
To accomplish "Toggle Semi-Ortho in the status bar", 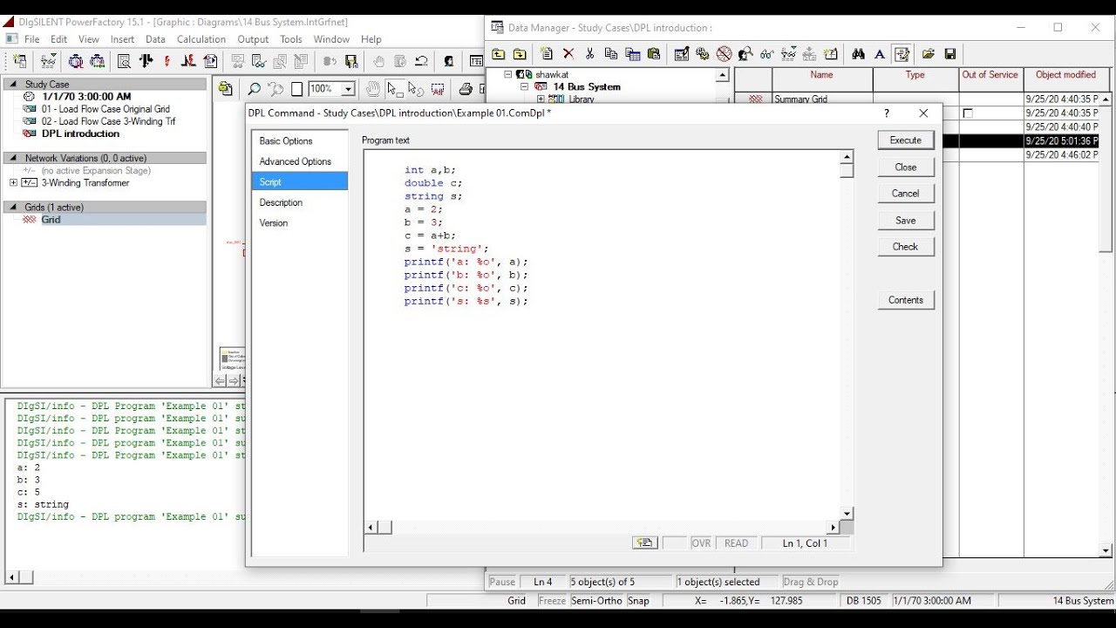I will click(597, 600).
